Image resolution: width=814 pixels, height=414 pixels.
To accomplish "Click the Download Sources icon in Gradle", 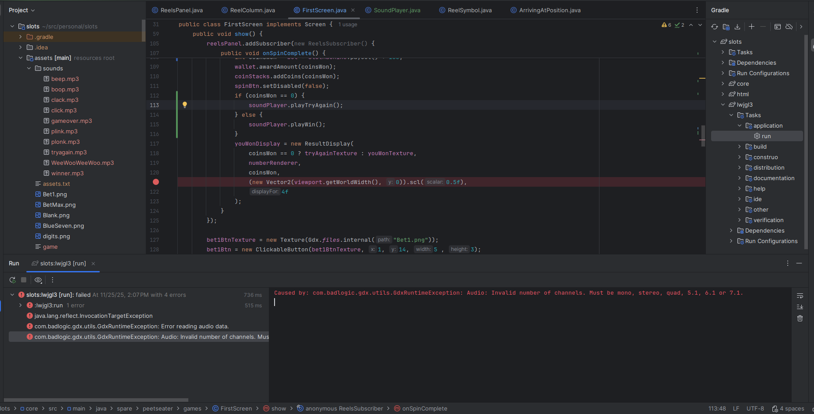I will coord(737,27).
